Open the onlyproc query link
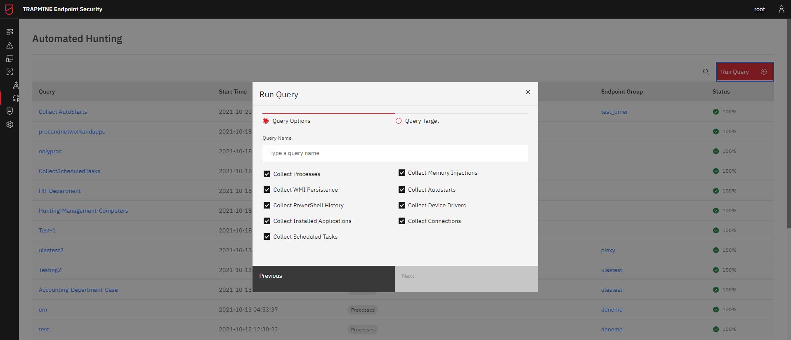 pyautogui.click(x=50, y=151)
